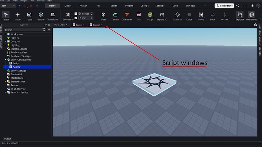Switch to the Plugins ribbon tab

click(x=129, y=6)
